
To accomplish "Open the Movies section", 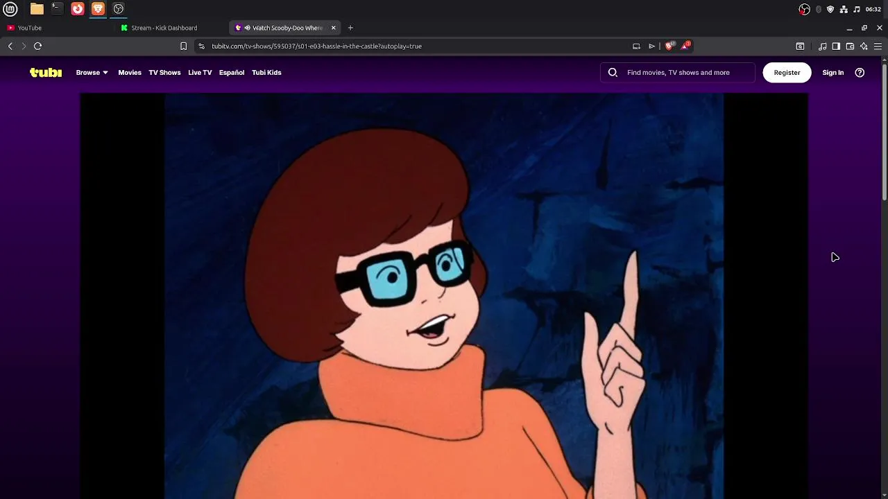I will (130, 73).
